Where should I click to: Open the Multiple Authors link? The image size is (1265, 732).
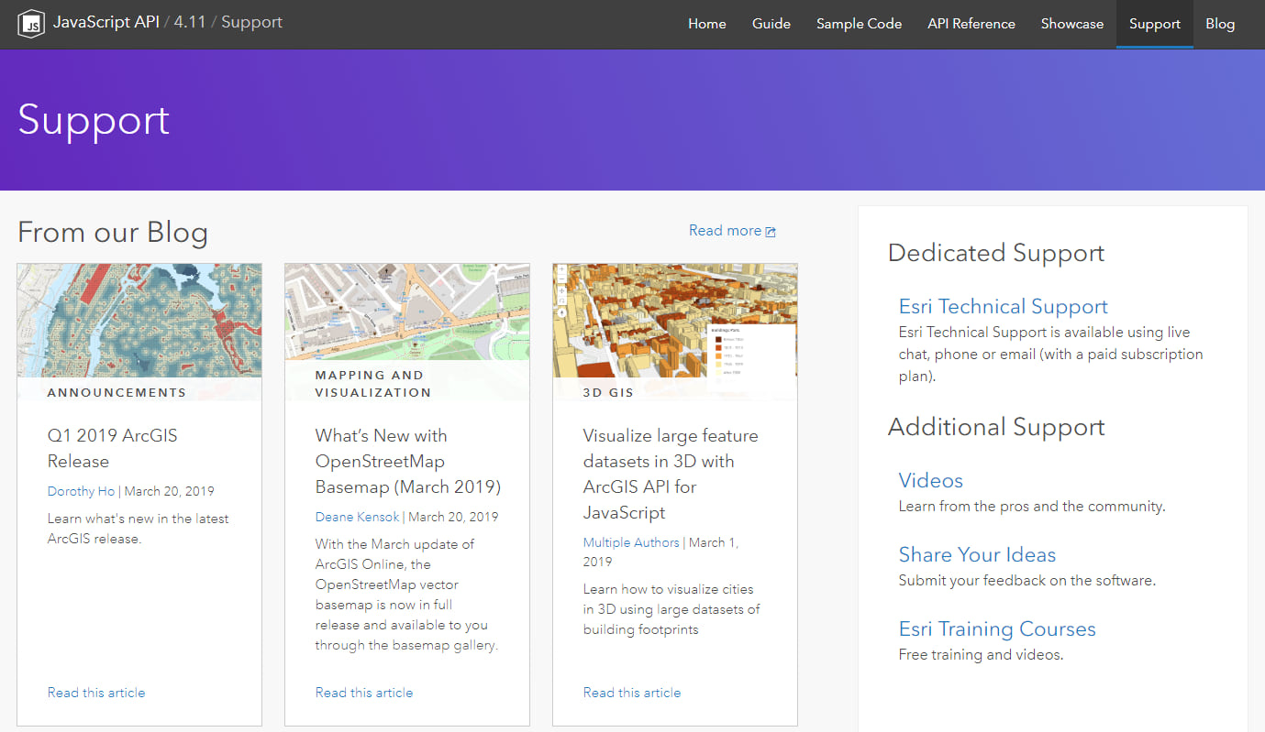[631, 542]
